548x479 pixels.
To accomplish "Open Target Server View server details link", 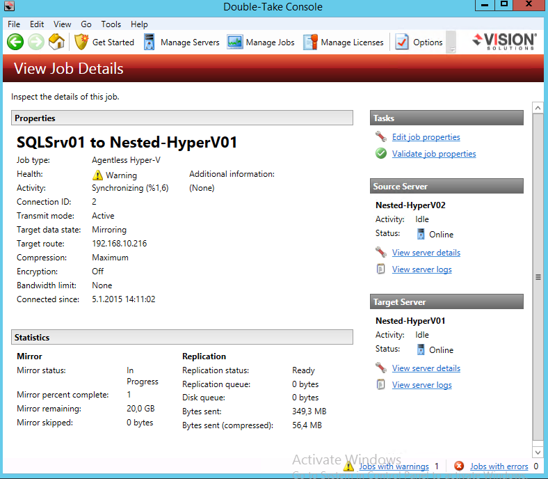I will point(426,368).
